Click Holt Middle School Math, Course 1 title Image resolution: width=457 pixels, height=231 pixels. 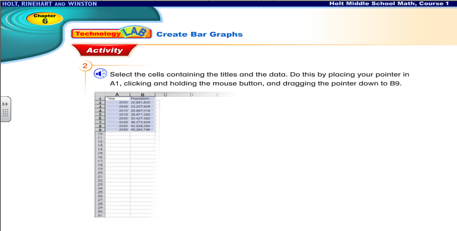[389, 4]
